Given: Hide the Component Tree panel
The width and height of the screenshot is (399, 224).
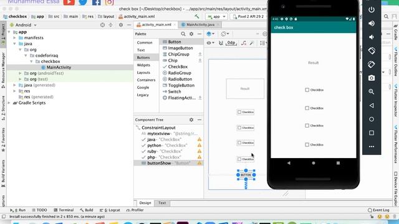Looking at the screenshot, I should click(x=199, y=119).
